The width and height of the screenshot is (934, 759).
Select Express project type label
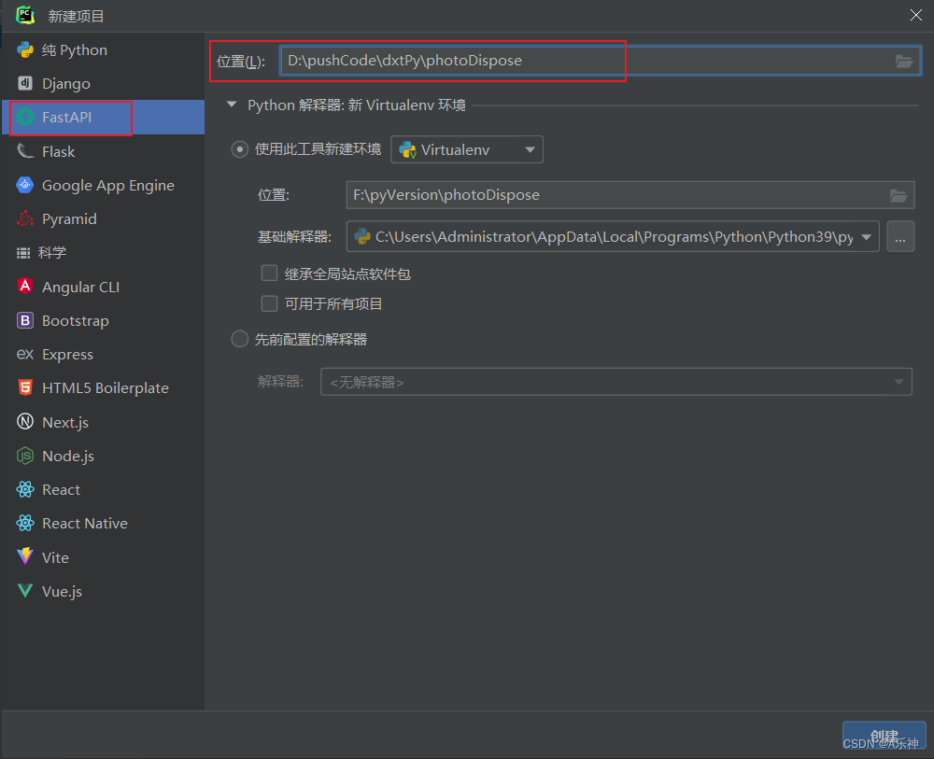tap(67, 355)
